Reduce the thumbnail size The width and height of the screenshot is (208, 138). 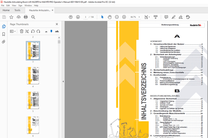46,32
